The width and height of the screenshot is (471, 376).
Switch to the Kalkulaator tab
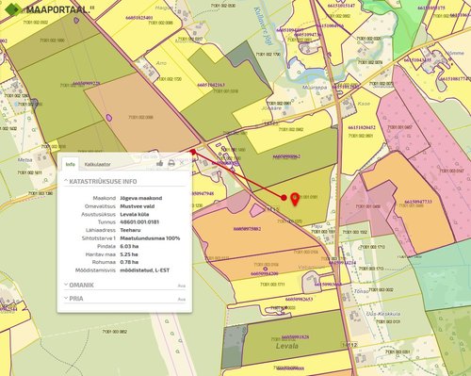[97, 164]
